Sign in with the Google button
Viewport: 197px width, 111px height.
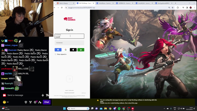66,50
